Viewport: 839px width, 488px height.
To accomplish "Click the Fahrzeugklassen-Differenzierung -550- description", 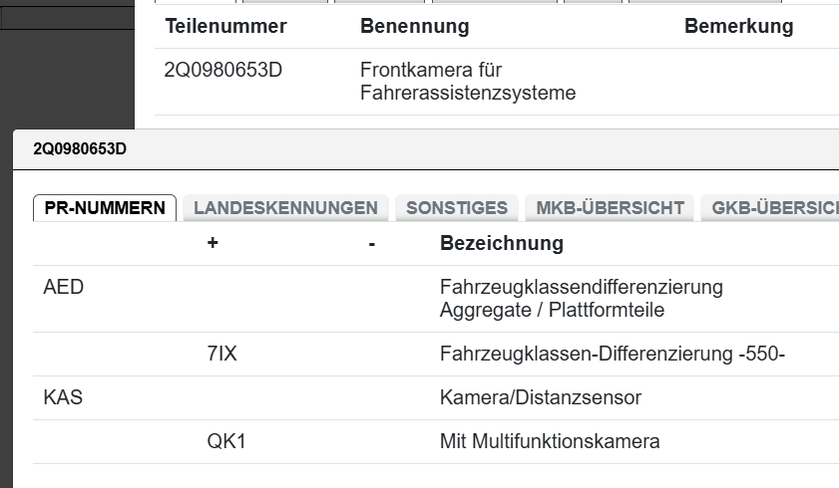I will 613,355.
